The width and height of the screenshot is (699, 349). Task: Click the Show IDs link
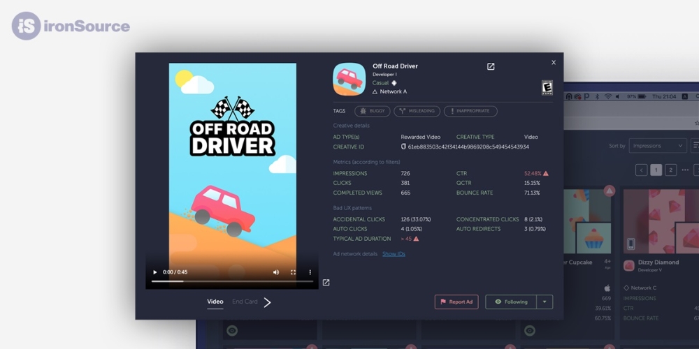[x=394, y=254]
